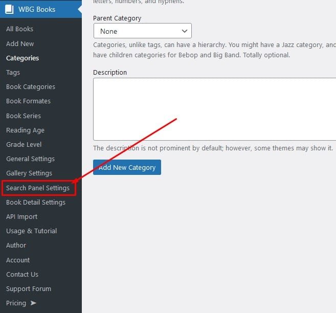This screenshot has height=313, width=336.
Task: Open Support Forum link
Action: click(x=29, y=289)
